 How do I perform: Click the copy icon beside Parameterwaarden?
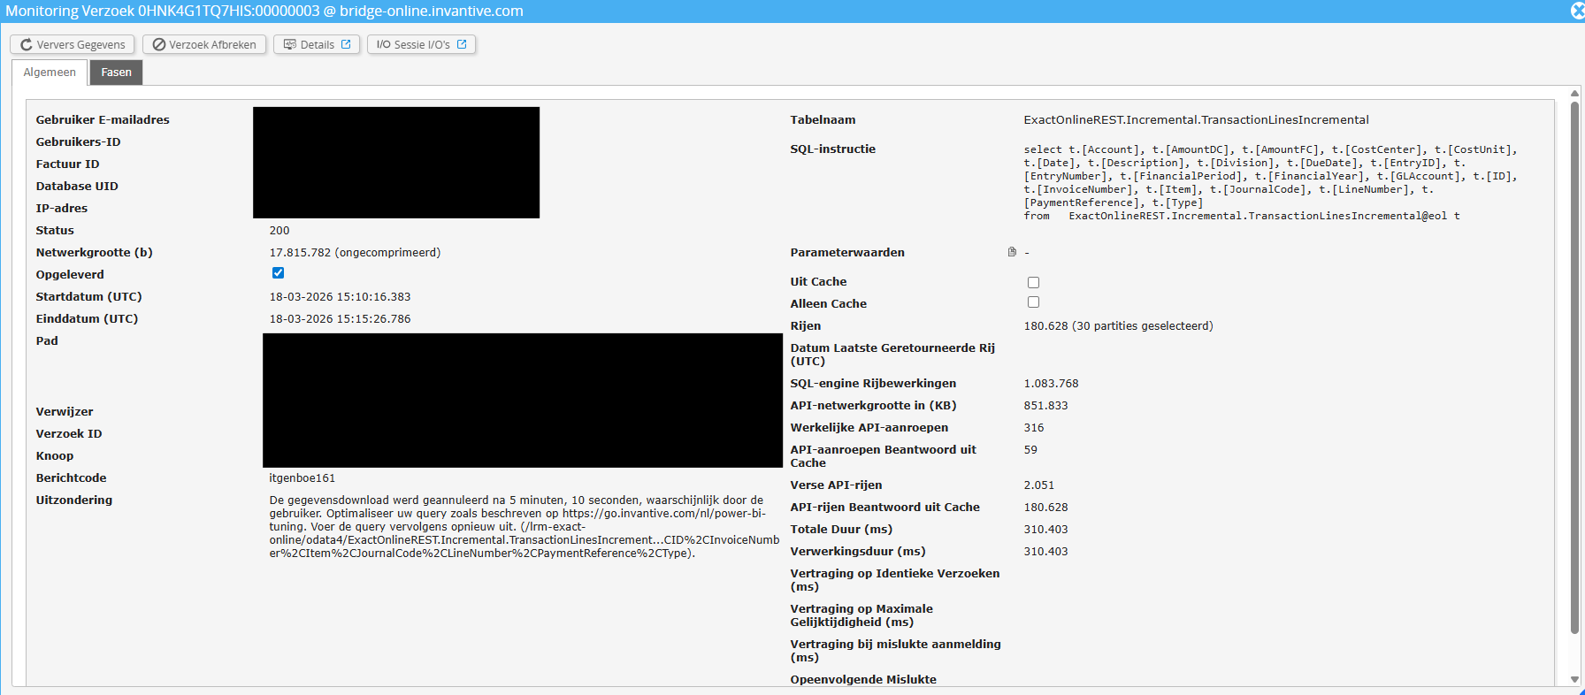[1012, 252]
